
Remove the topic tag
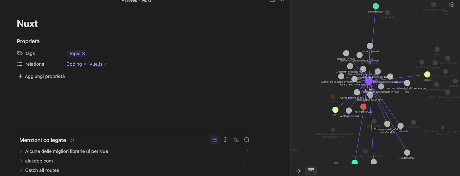point(83,54)
